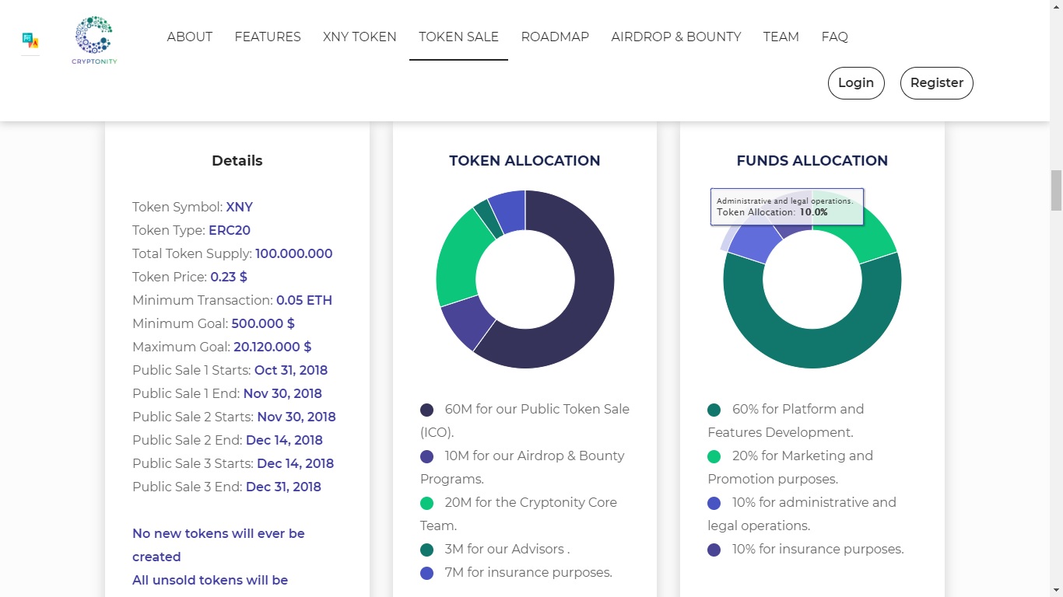Click the 10% administrative legend dot
1063x597 pixels.
point(714,503)
